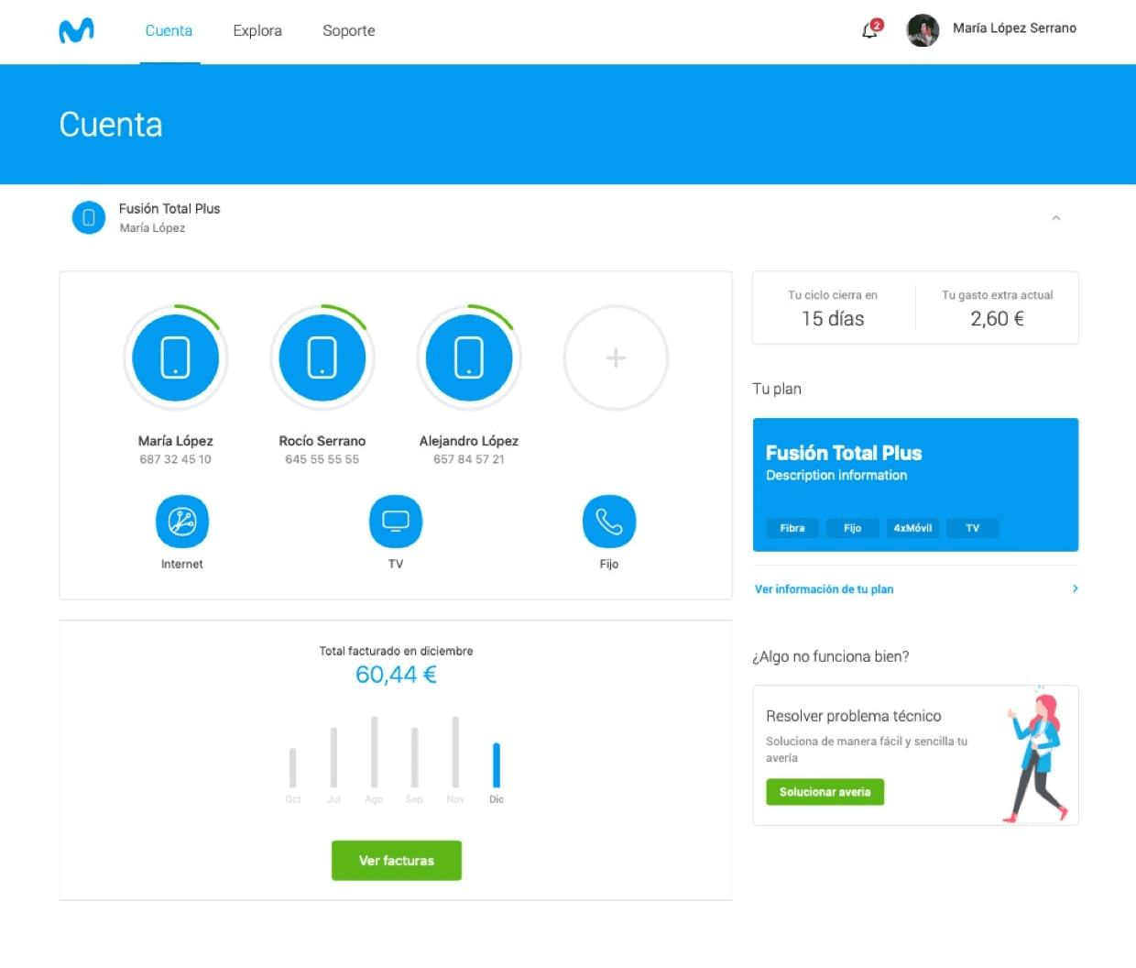Open the TV service icon
1136x968 pixels.
click(396, 522)
